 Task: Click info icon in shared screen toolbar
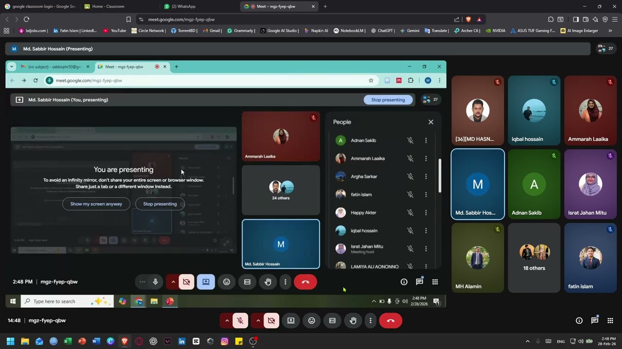(404, 282)
